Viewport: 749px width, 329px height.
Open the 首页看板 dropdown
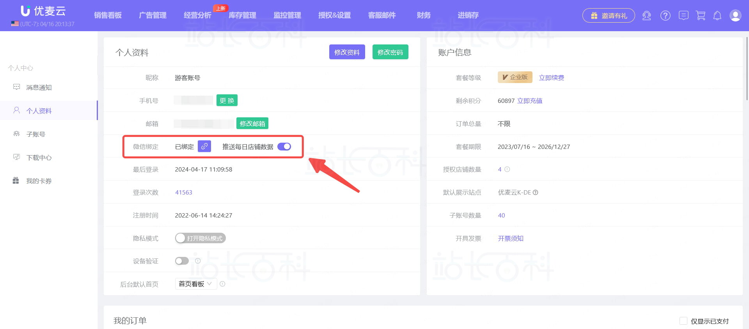(x=196, y=284)
